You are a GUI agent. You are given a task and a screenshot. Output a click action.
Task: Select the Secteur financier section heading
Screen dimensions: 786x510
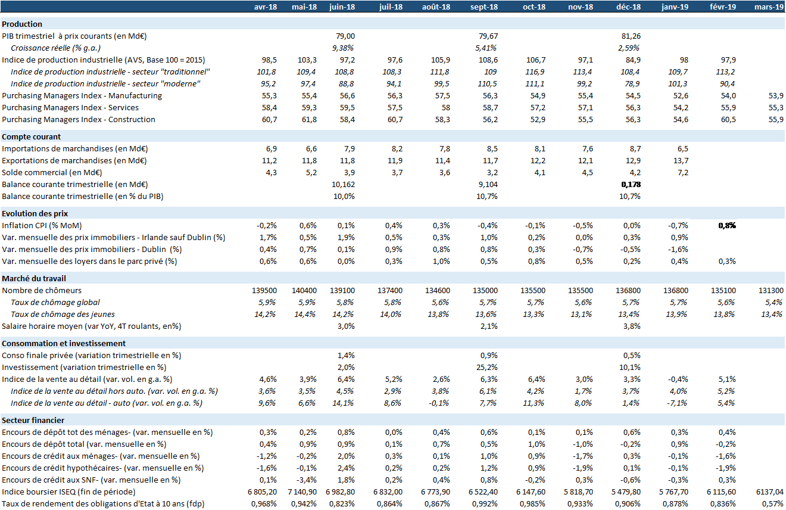(x=33, y=420)
